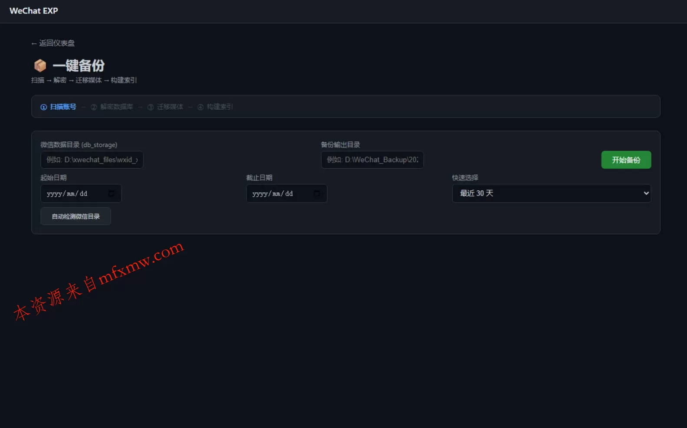Click subtitle 扫描 → 解密 → 迁移媒体 → 构建索引
This screenshot has height=428, width=687.
(x=84, y=80)
